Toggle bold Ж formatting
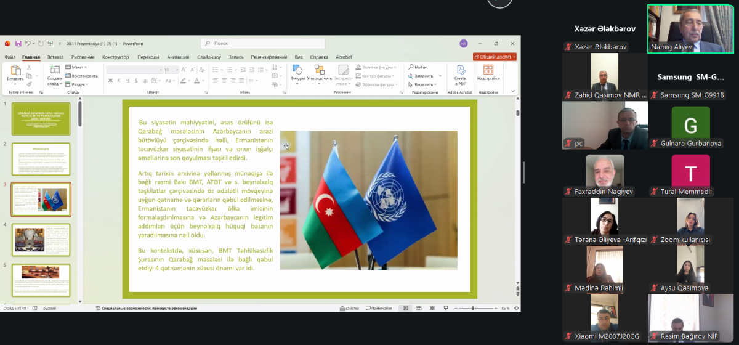The height and width of the screenshot is (345, 739). [110, 81]
